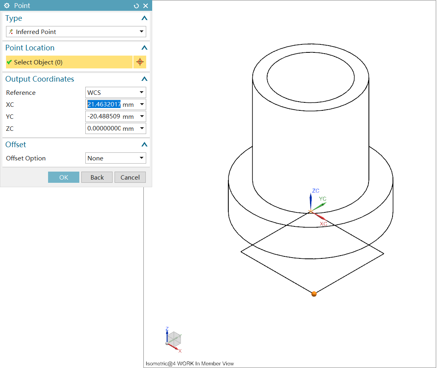Collapse the Offset section
The width and height of the screenshot is (443, 368).
click(x=144, y=145)
